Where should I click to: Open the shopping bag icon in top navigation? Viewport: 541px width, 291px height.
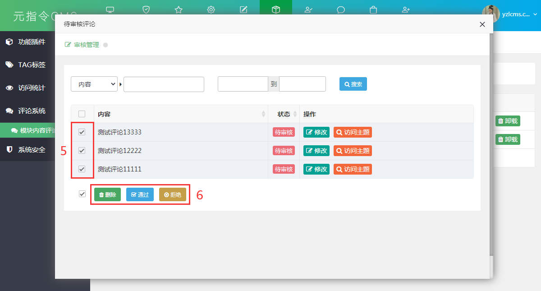(373, 9)
